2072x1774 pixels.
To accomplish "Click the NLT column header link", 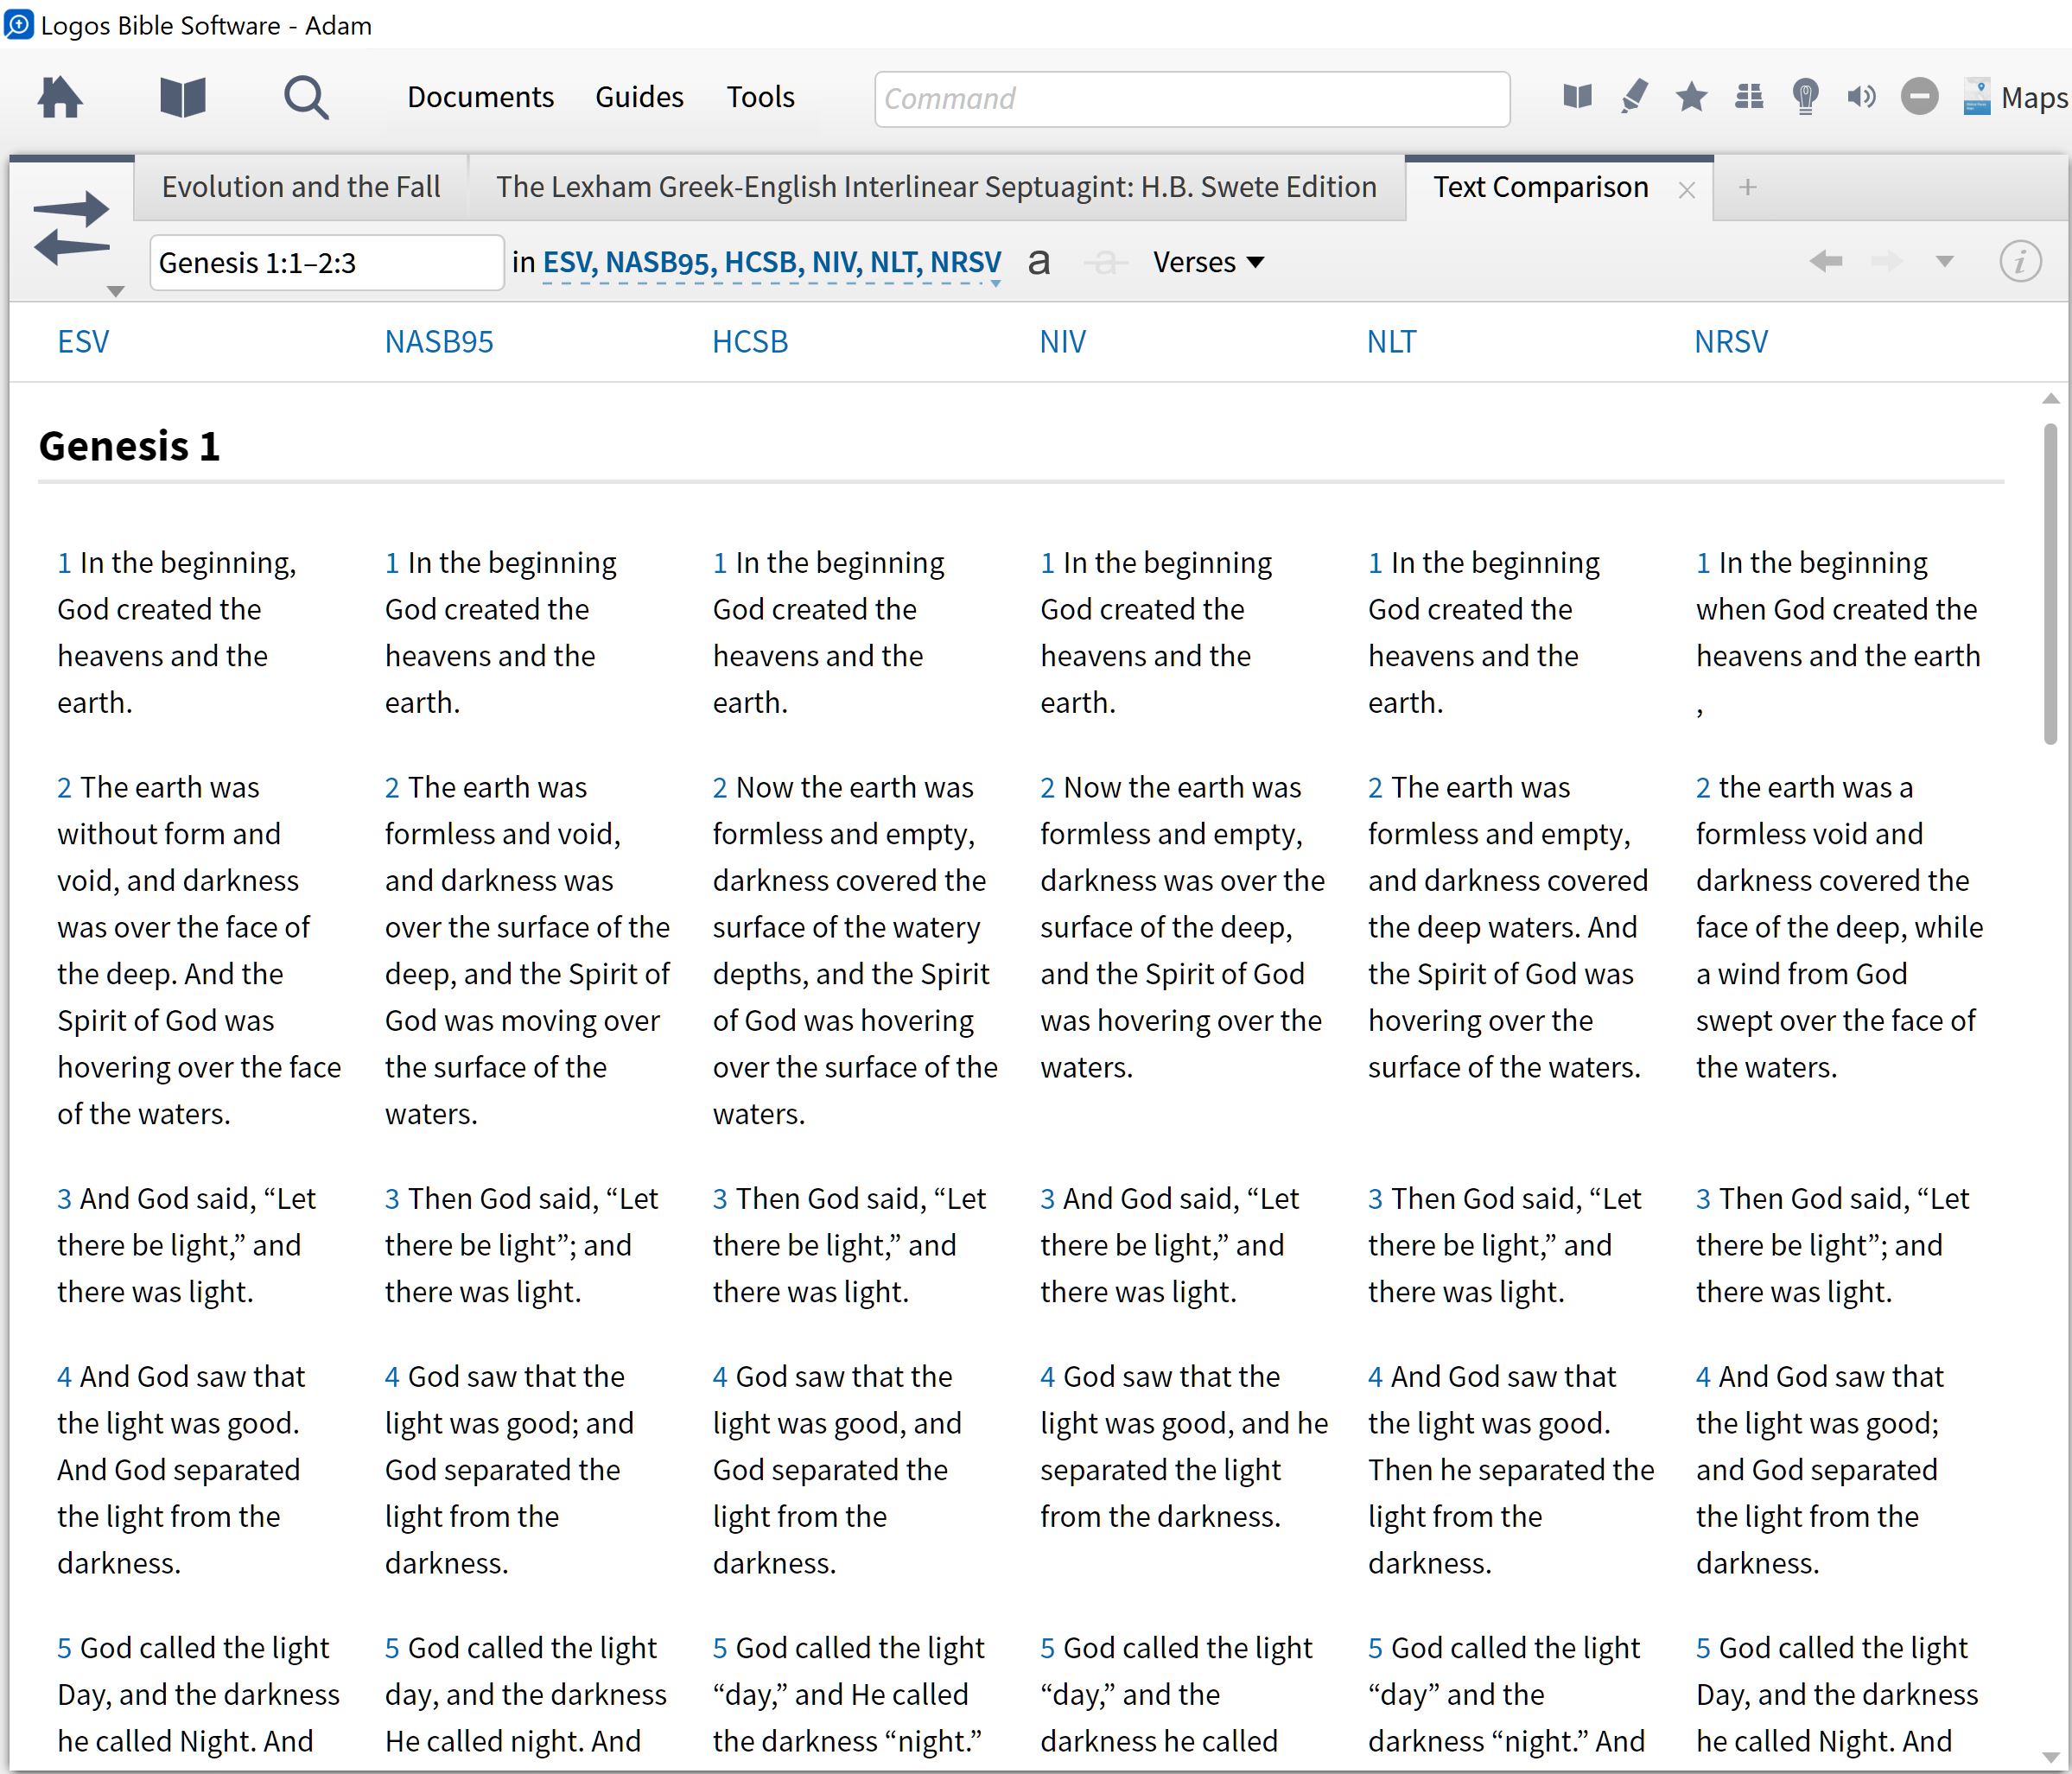I will [1391, 342].
